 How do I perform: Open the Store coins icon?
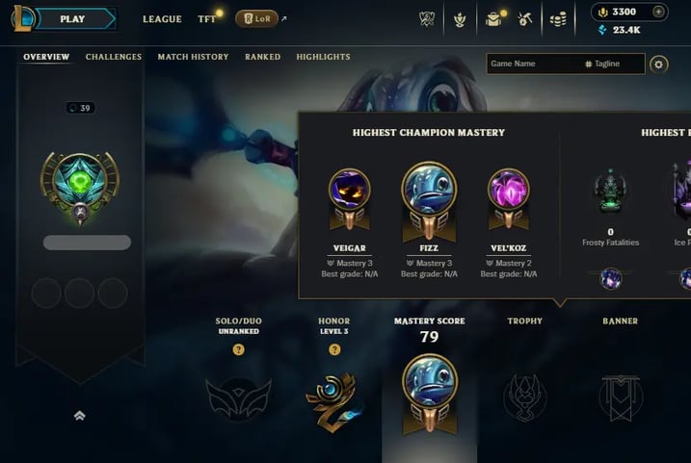click(558, 19)
